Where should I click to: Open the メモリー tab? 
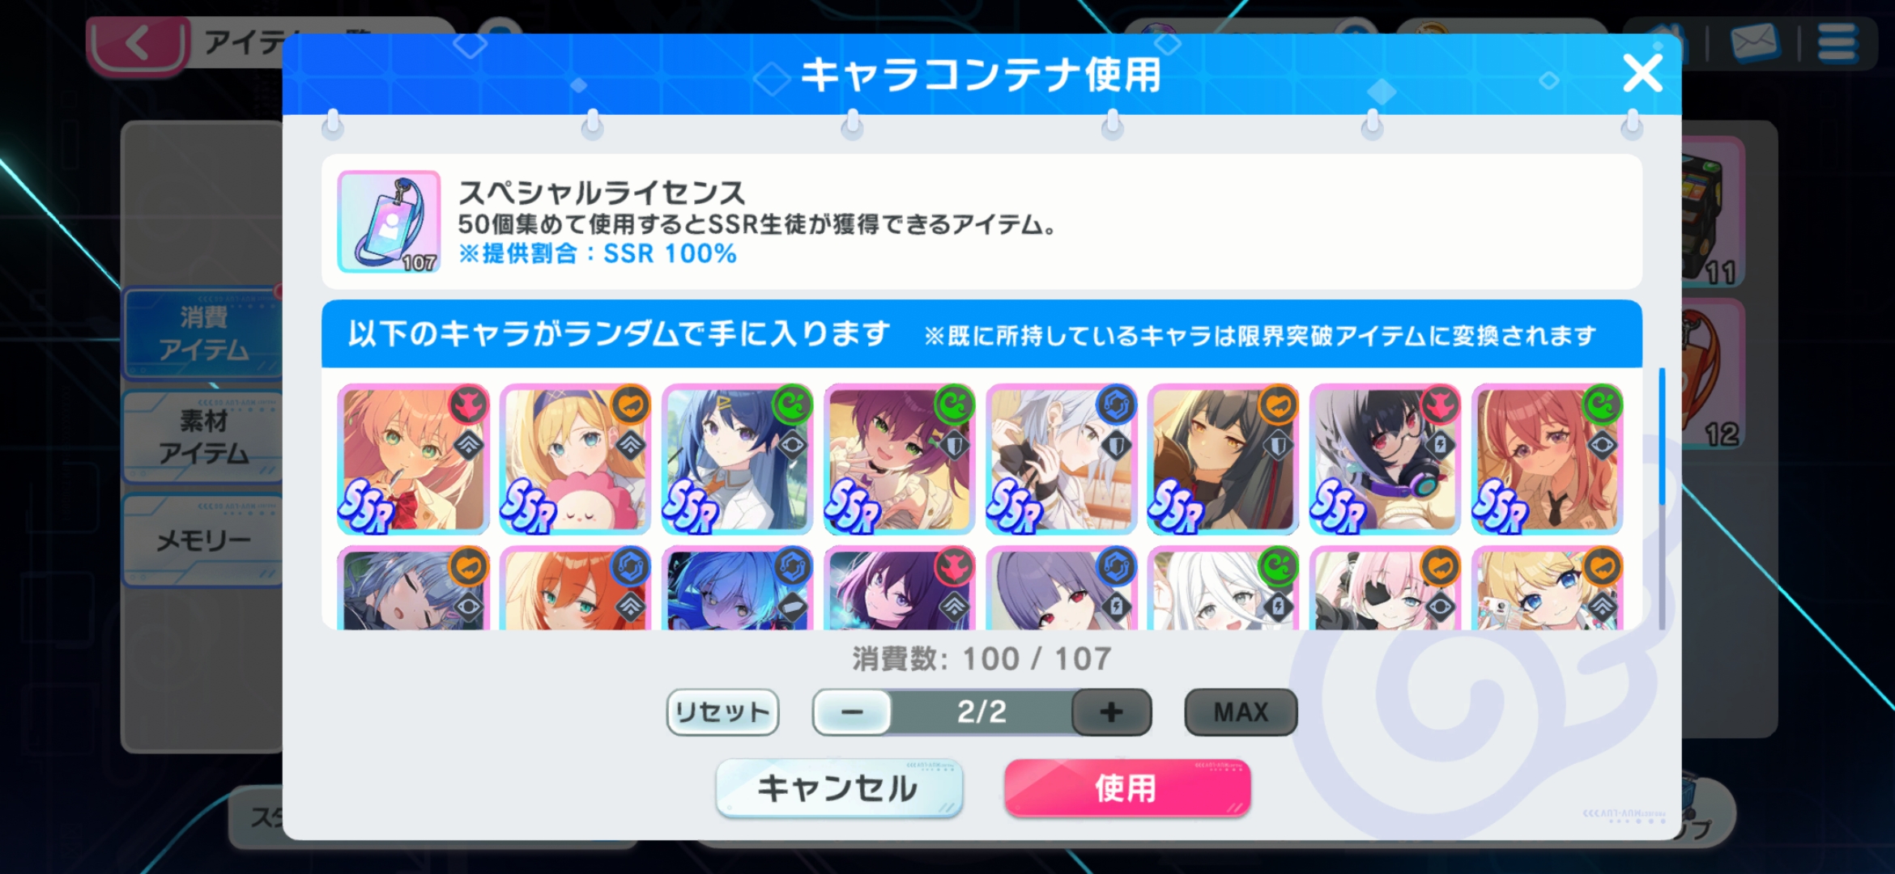pyautogui.click(x=202, y=540)
